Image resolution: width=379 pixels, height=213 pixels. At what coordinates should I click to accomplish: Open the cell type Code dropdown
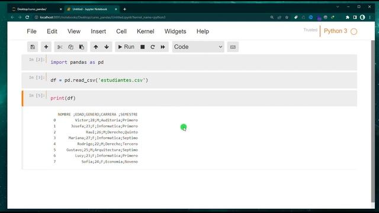(198, 47)
